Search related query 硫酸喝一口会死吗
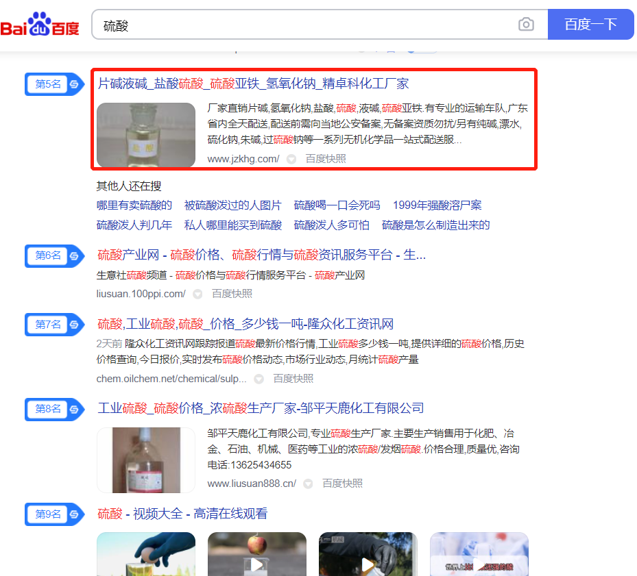The height and width of the screenshot is (576, 637). click(x=337, y=205)
